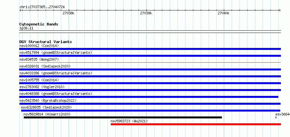
Task: Click the right arrow end of ruler
Action: click(280, 10)
